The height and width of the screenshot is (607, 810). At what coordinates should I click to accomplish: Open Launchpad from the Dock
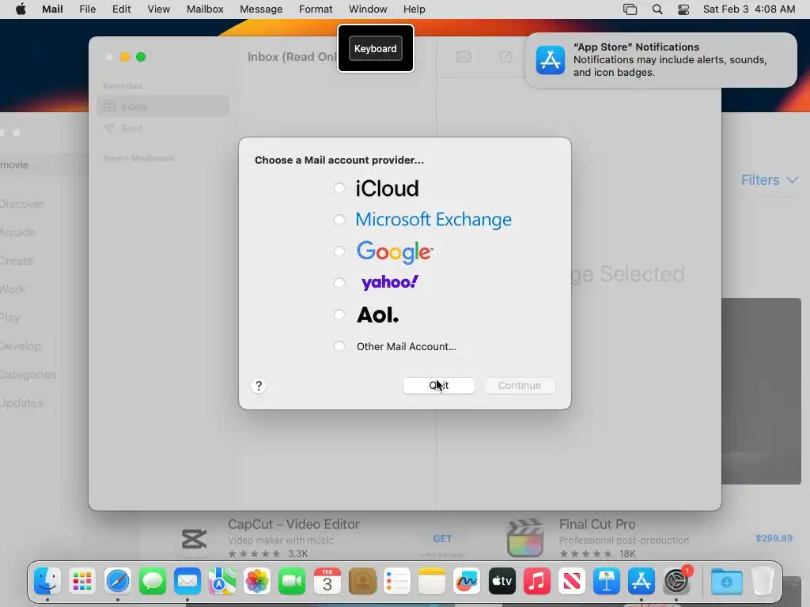coord(82,581)
